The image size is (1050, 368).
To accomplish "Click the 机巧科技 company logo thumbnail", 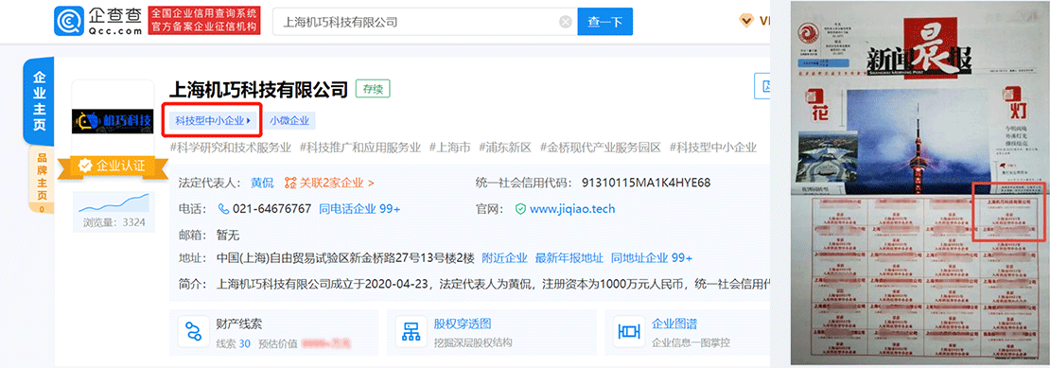I will point(113,120).
